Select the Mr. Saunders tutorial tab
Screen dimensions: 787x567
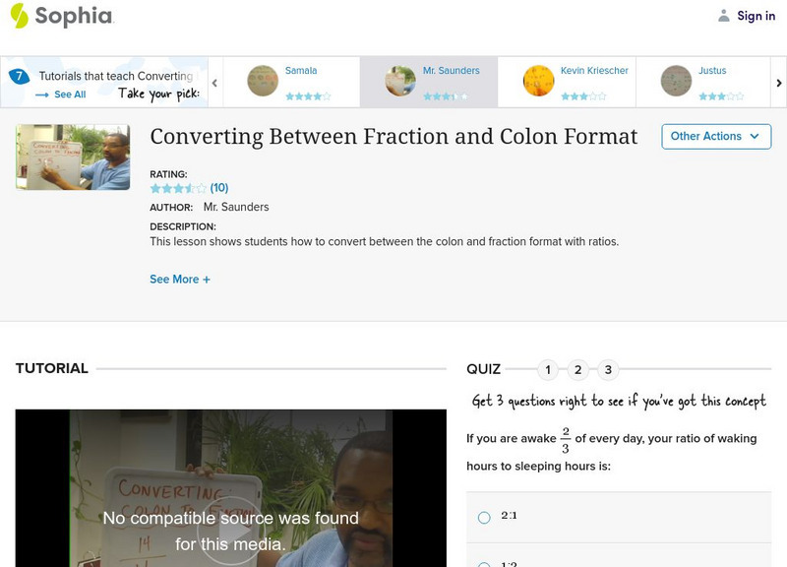pos(428,81)
